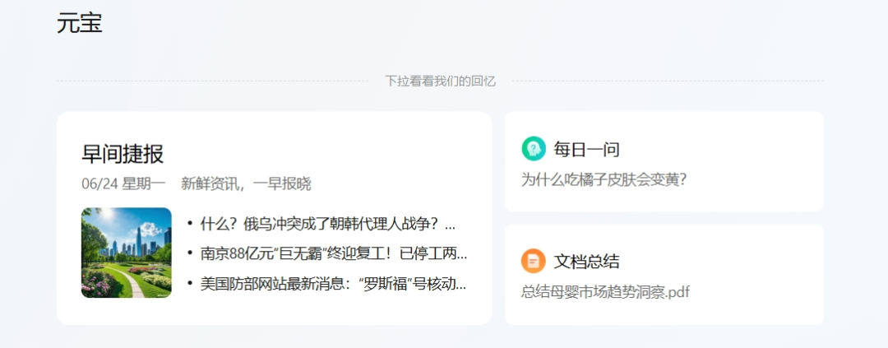Open the 美国防部网站最新消息 headline
This screenshot has height=348, width=888.
click(x=333, y=284)
